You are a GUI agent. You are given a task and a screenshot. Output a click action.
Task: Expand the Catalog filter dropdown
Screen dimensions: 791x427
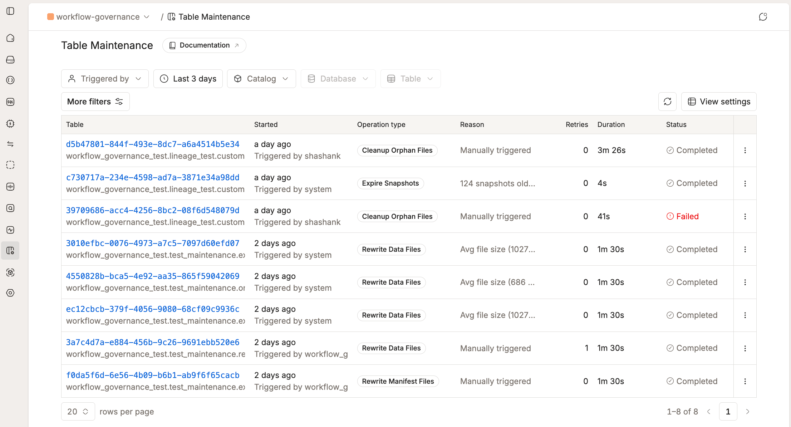[261, 79]
